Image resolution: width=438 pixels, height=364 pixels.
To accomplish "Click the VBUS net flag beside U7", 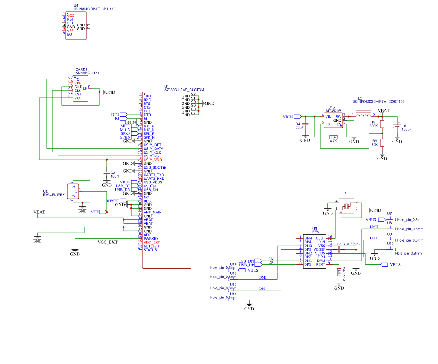I will (382, 220).
